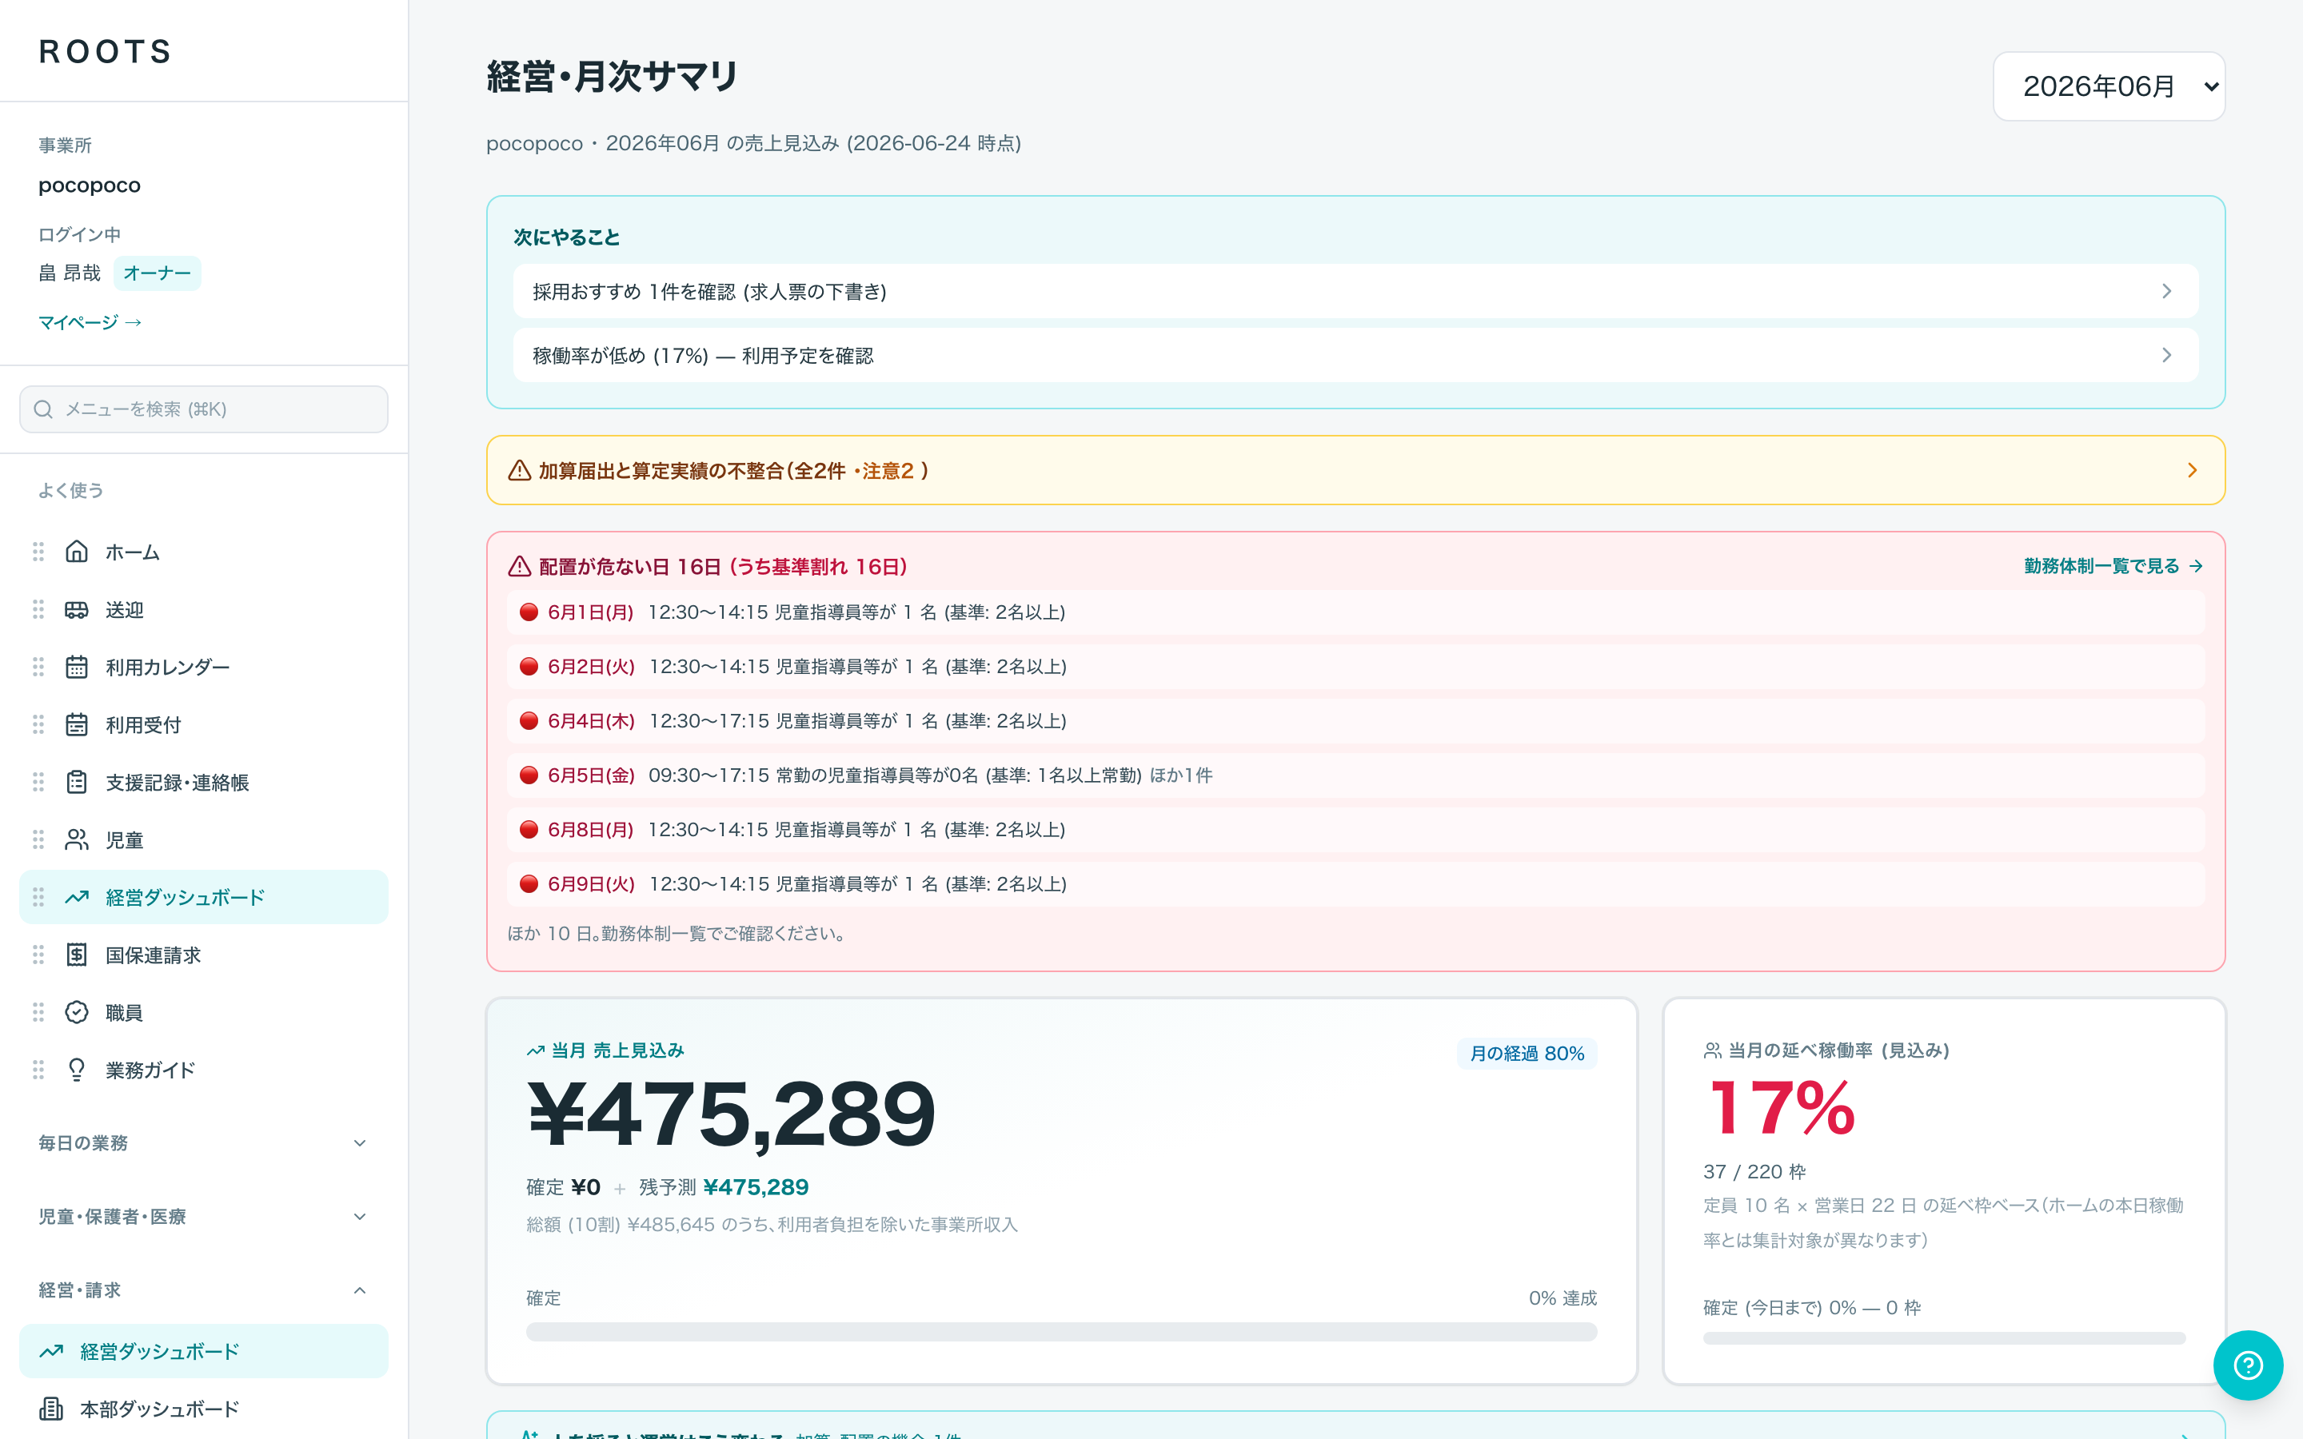2303x1439 pixels.
Task: Click the 業務ガイド lightbulb icon
Action: pyautogui.click(x=76, y=1070)
